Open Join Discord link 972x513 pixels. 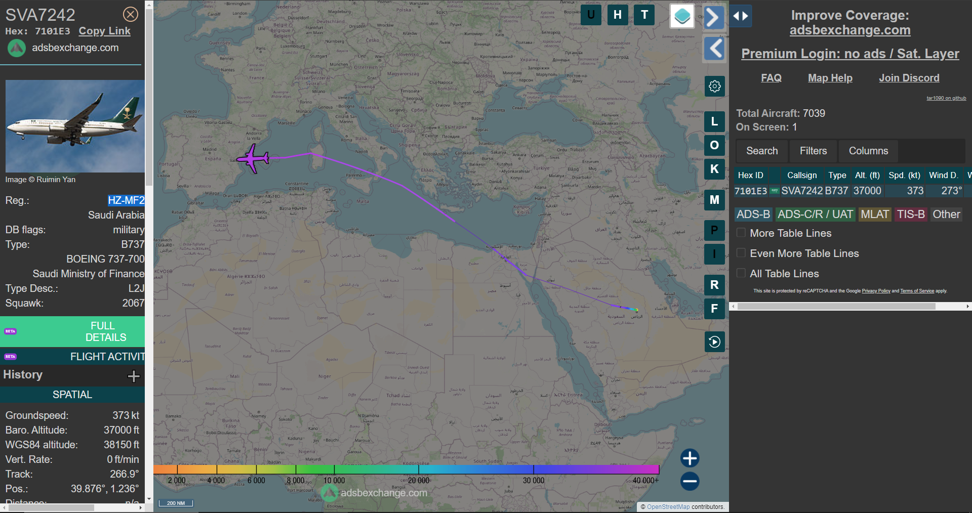click(x=909, y=78)
